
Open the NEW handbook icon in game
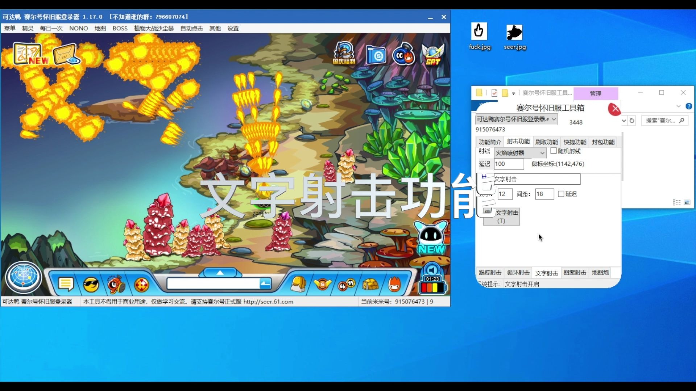pos(30,54)
